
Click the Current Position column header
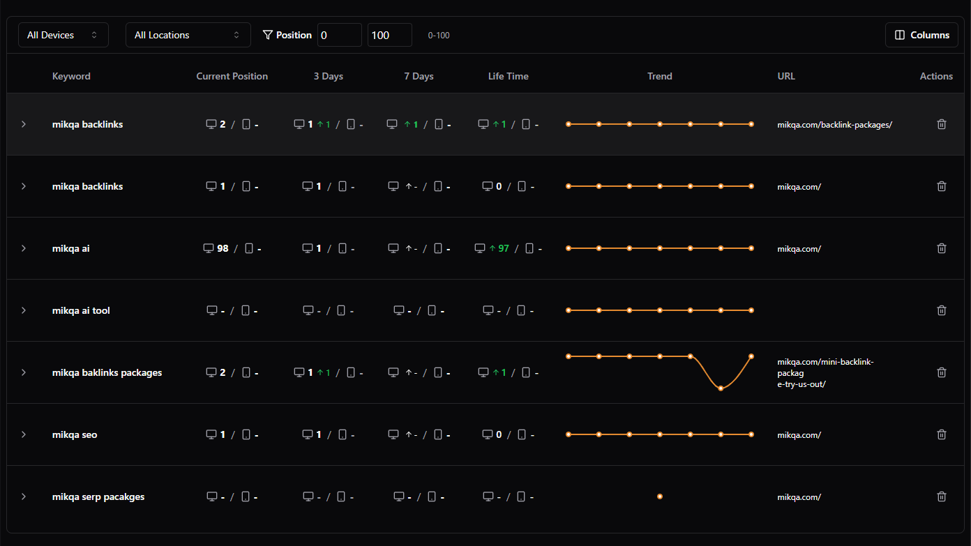(232, 76)
